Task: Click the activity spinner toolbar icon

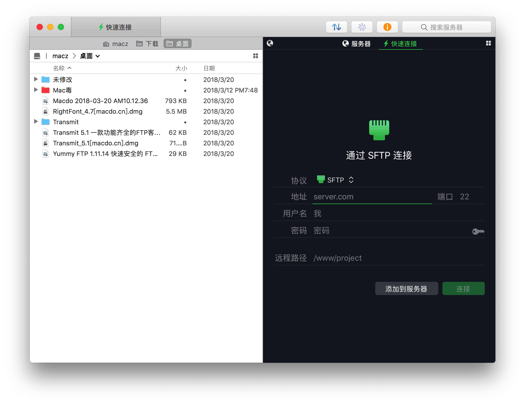Action: [x=362, y=27]
